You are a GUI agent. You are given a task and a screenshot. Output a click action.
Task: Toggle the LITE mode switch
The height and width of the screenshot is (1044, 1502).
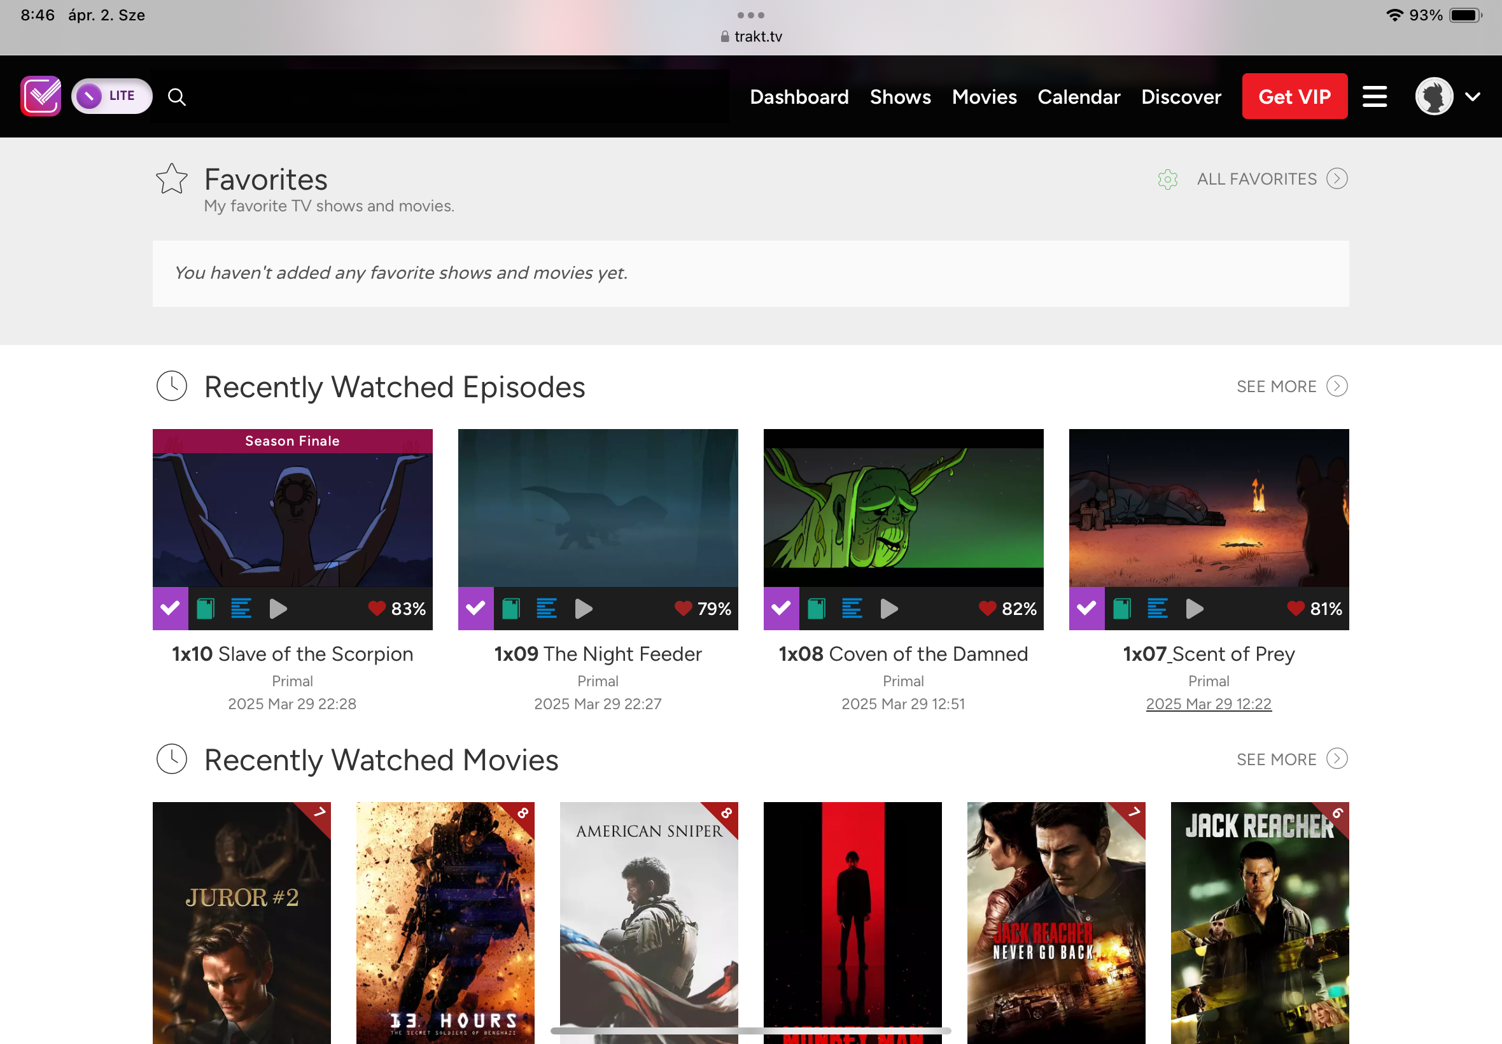[111, 96]
